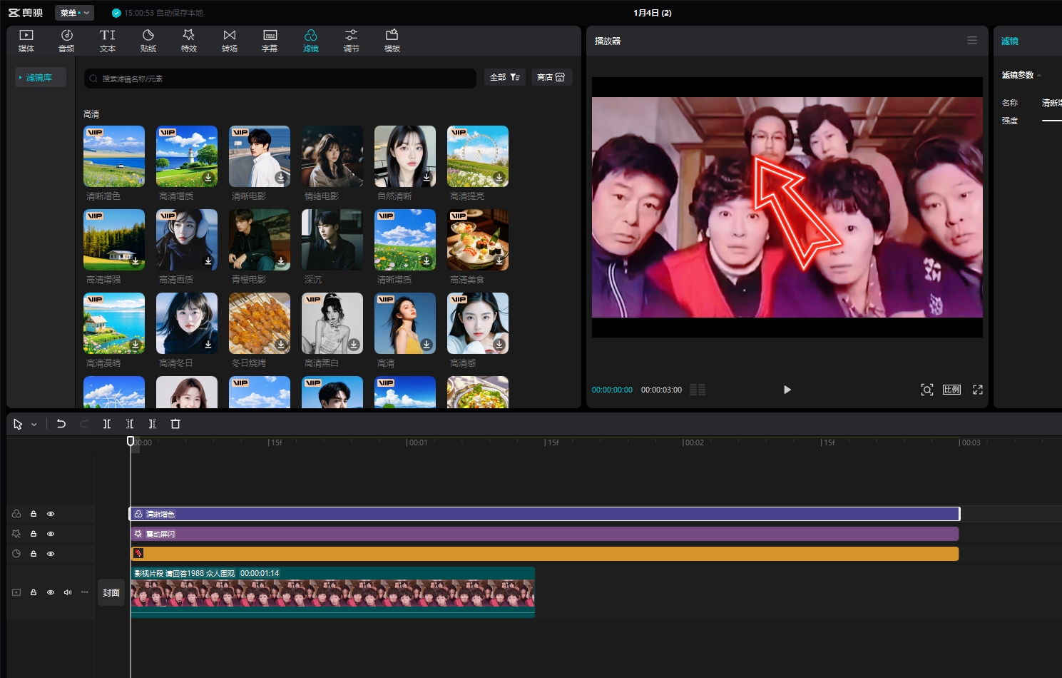Click the 封面 cover button
The width and height of the screenshot is (1062, 678).
(x=111, y=592)
